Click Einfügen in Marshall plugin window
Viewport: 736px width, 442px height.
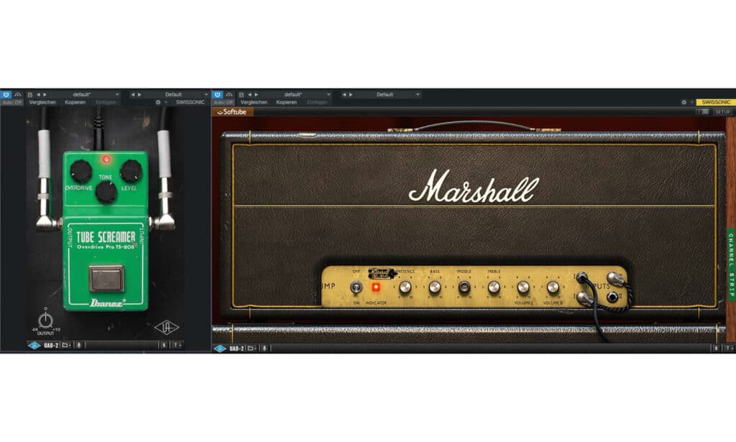[x=317, y=102]
